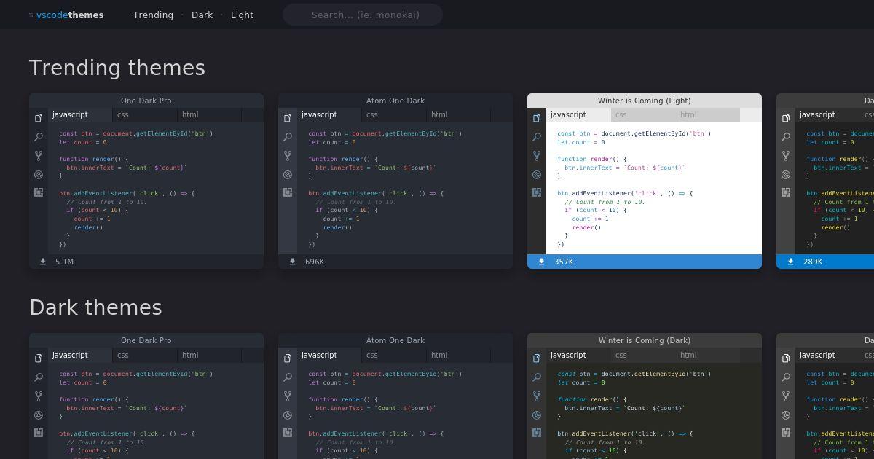Select html tab in trending One Dark Pro card

tap(210, 114)
